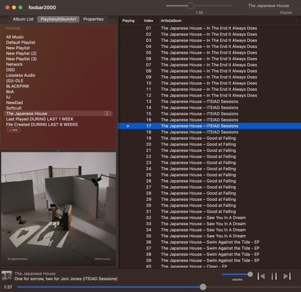This screenshot has width=301, height=292.
Task: Open the All Music playlist
Action: 15,37
